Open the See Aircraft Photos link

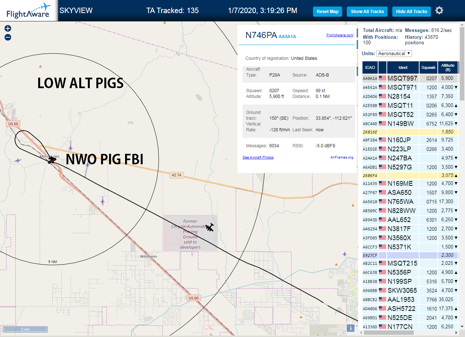[258, 157]
